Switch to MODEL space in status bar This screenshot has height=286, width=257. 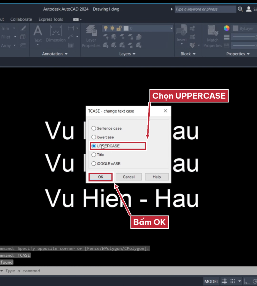click(211, 281)
